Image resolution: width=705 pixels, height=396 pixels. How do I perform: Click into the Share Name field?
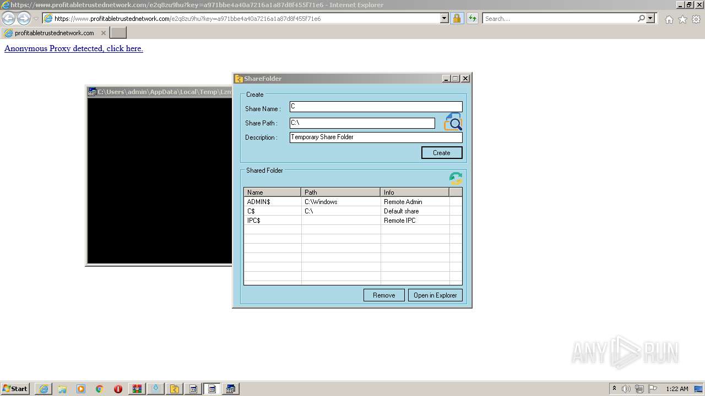(x=376, y=107)
